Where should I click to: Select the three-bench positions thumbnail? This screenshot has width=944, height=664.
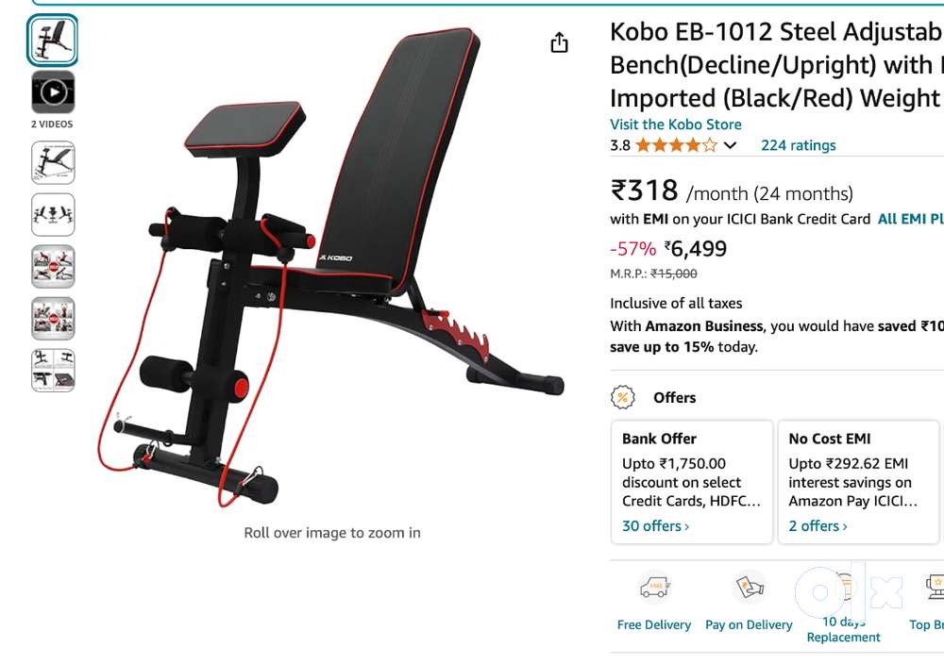pos(53,215)
